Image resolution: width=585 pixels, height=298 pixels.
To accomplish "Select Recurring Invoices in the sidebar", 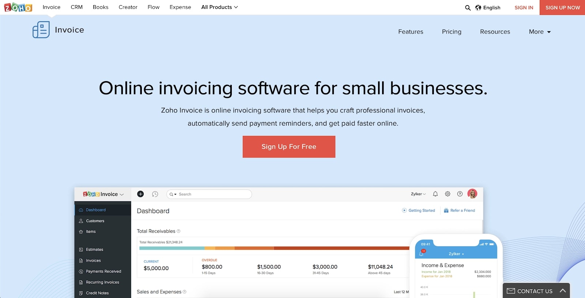I will point(103,282).
